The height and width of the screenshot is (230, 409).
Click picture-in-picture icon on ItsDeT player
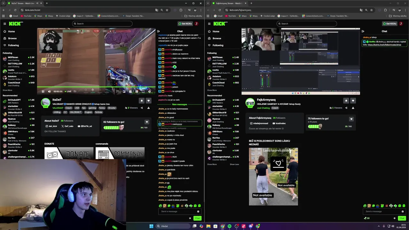pyautogui.click(x=124, y=91)
